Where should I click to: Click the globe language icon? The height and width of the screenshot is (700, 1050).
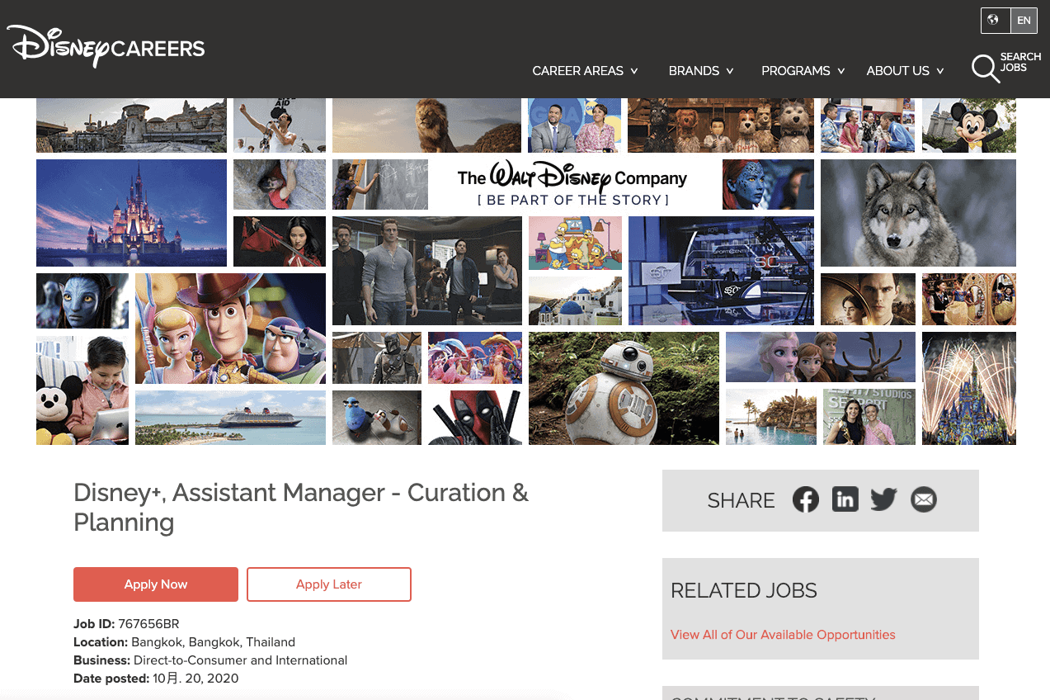pyautogui.click(x=994, y=21)
